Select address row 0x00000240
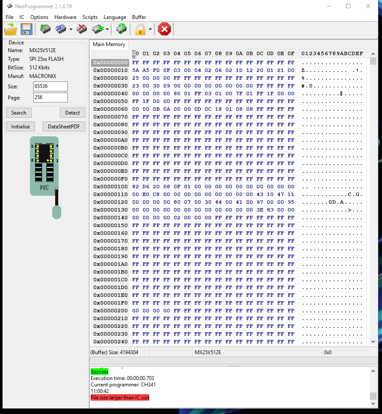 [x=110, y=342]
